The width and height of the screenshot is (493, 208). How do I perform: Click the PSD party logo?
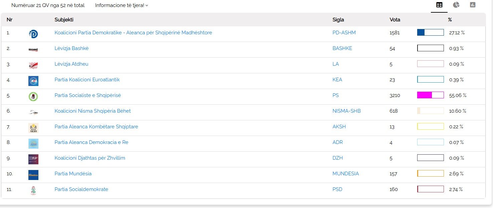(33, 190)
